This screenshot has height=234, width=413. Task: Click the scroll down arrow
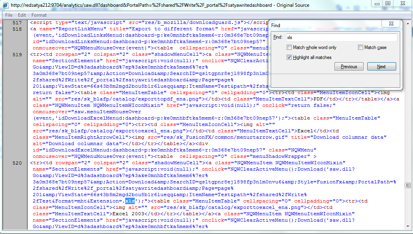coord(408,226)
